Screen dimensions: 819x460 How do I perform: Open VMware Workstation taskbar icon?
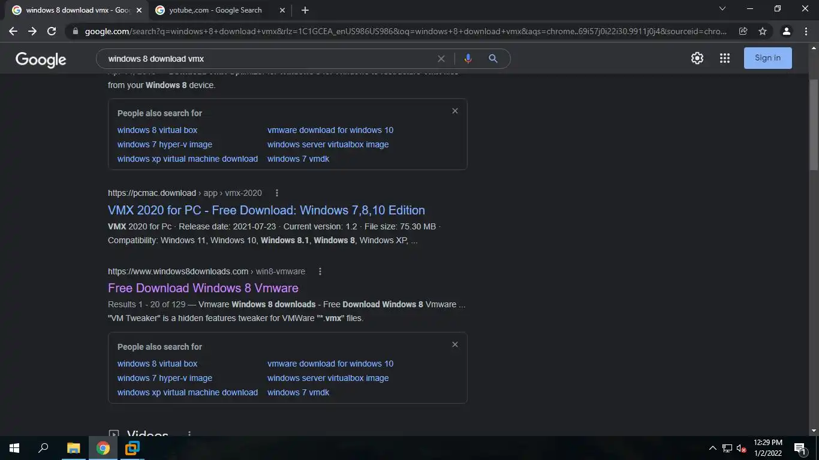pos(132,448)
